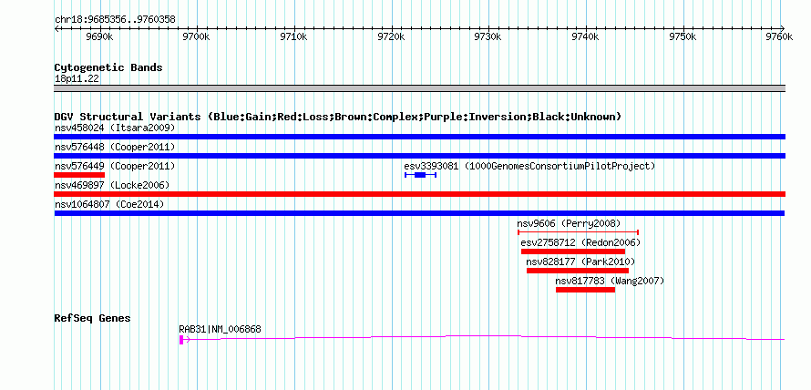This screenshot has width=811, height=390.
Task: Click the nsv576449 (Cooper2011) label
Action: 115,166
